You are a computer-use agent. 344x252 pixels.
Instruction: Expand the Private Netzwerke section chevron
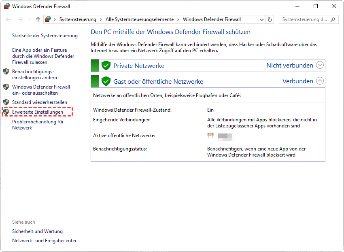coord(320,65)
